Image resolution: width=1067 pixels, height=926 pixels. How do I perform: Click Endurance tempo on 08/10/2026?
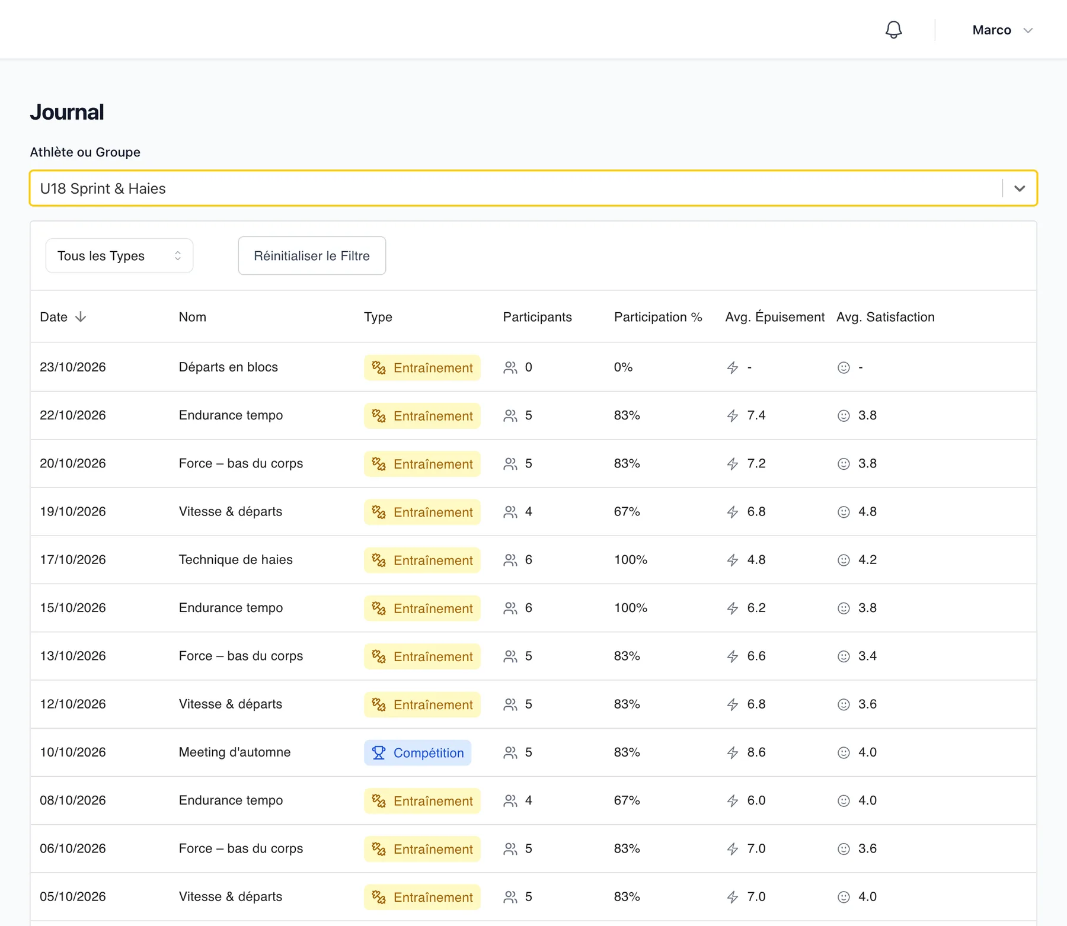coord(231,800)
